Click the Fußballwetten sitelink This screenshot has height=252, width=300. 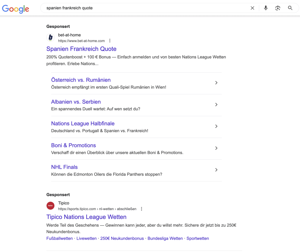pyautogui.click(x=59, y=238)
